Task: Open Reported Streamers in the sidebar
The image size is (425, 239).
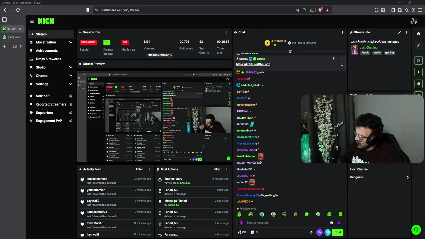Action: [50, 104]
